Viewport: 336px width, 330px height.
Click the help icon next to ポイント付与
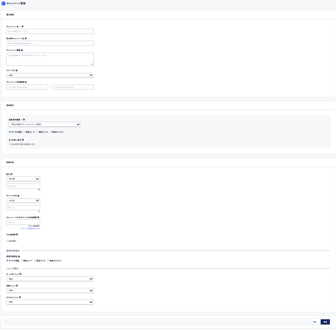19,195
